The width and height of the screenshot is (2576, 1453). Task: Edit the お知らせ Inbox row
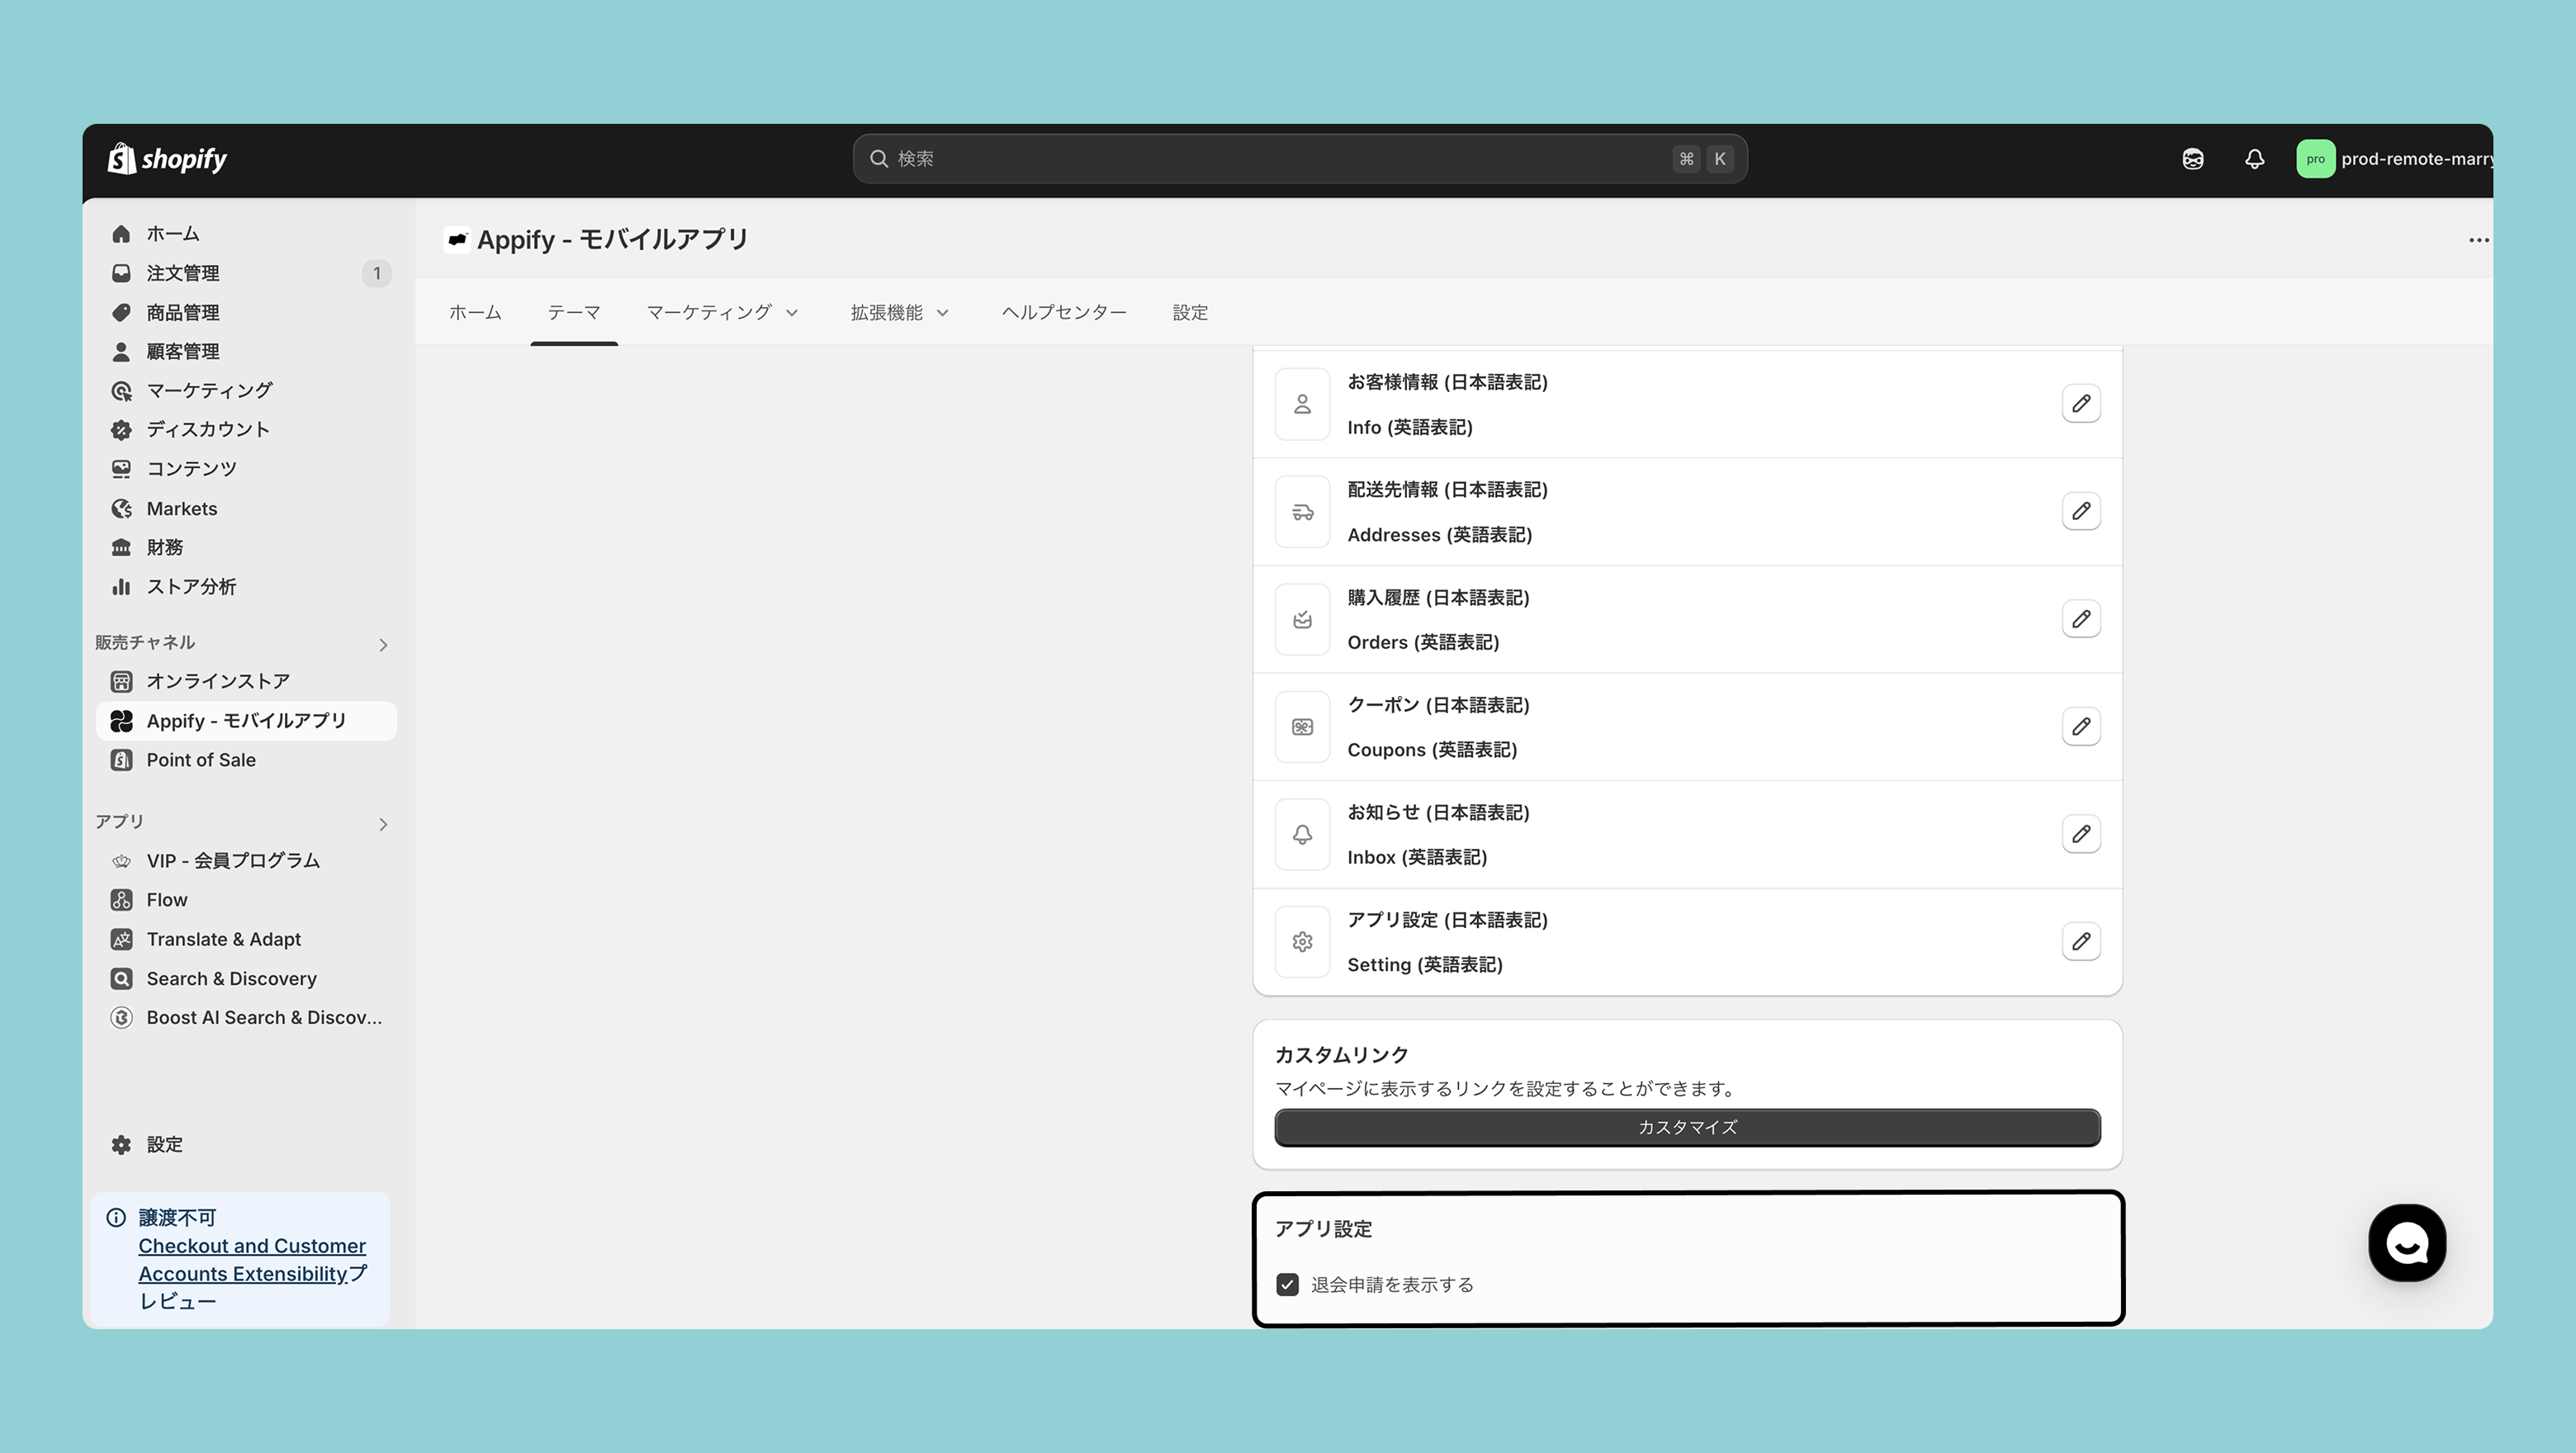click(x=2081, y=834)
